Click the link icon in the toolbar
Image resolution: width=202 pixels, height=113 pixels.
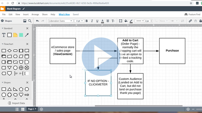coord(190,21)
